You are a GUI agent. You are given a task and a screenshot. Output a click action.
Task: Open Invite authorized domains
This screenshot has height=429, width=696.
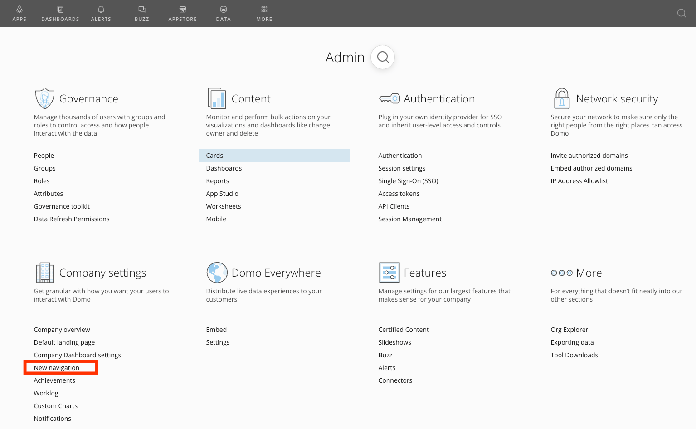click(x=589, y=156)
